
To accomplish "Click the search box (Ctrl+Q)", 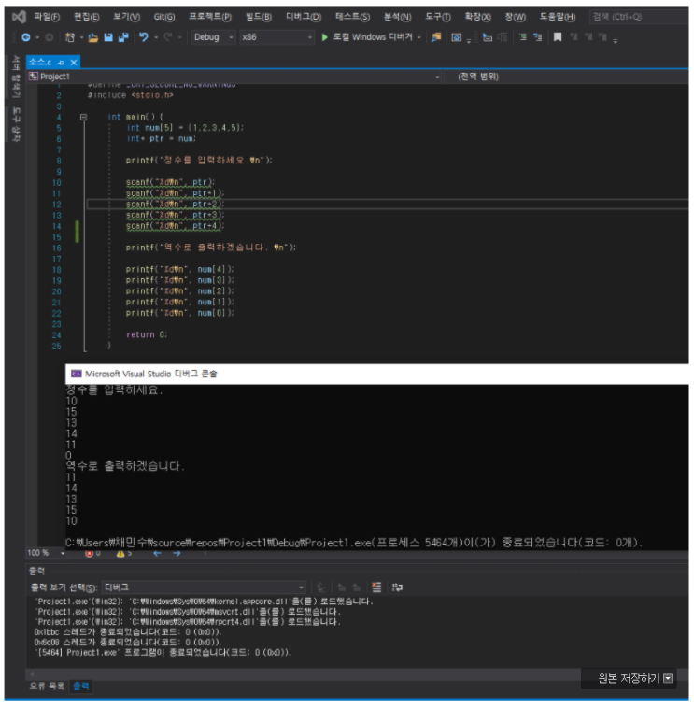I will (x=639, y=17).
